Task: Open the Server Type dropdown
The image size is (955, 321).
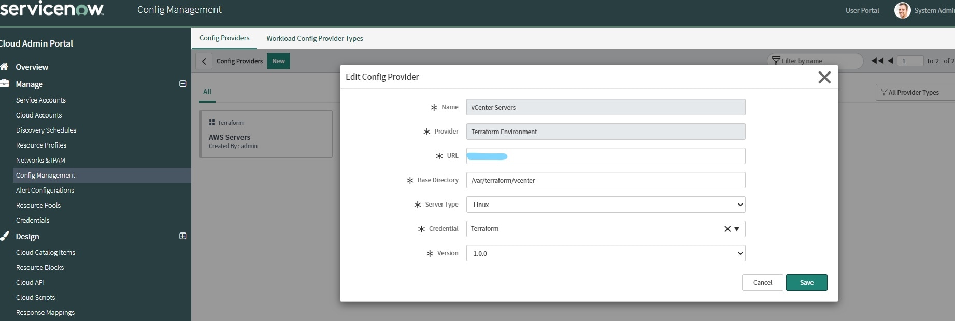Action: coord(606,205)
